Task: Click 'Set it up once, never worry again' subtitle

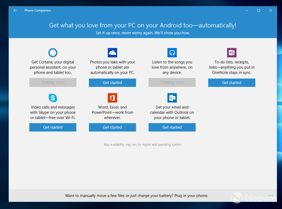Action: coord(143,33)
